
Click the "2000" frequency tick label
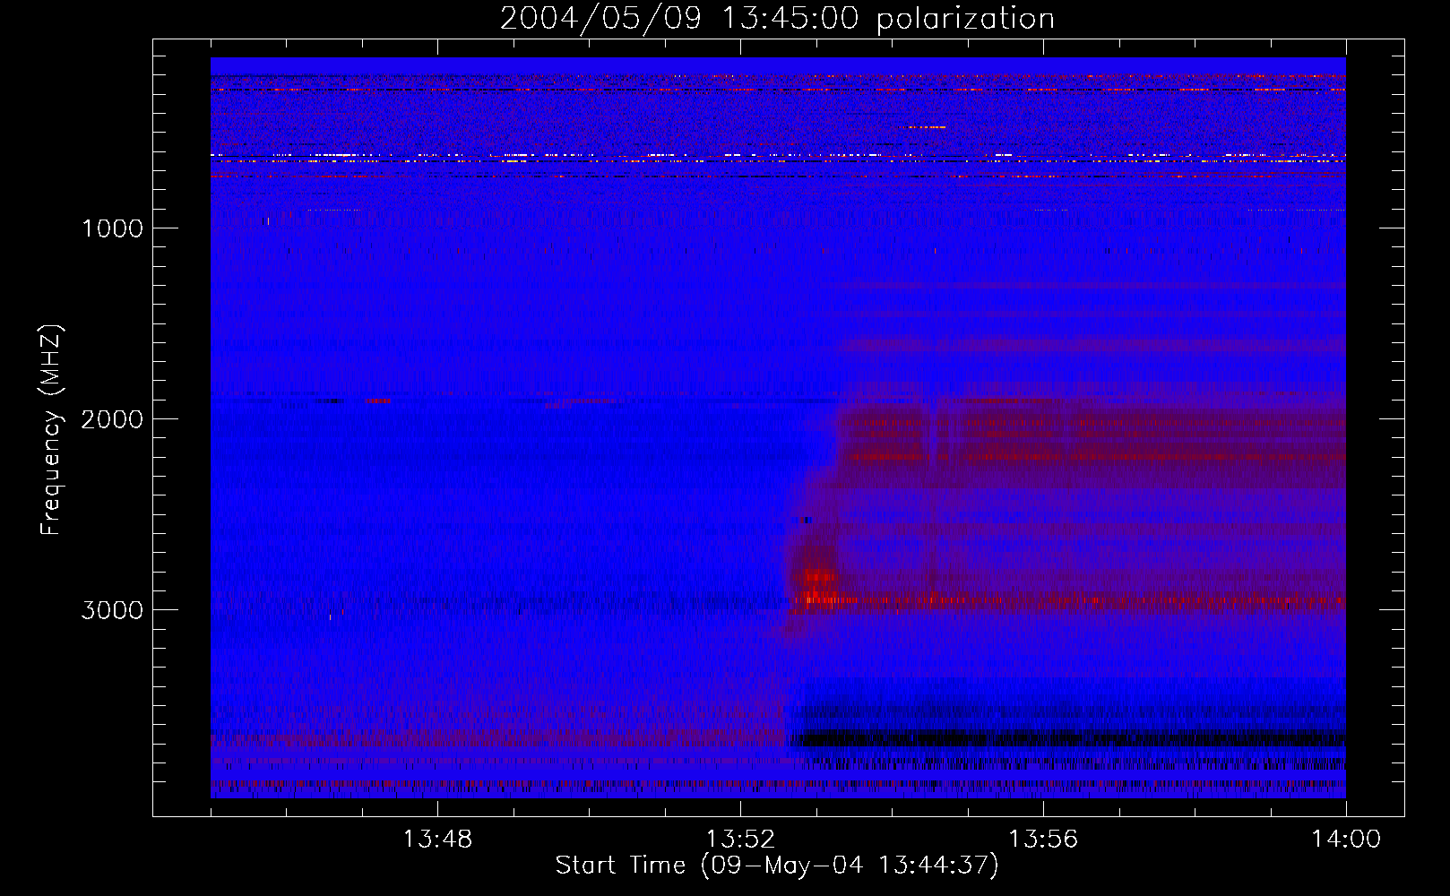pos(112,419)
